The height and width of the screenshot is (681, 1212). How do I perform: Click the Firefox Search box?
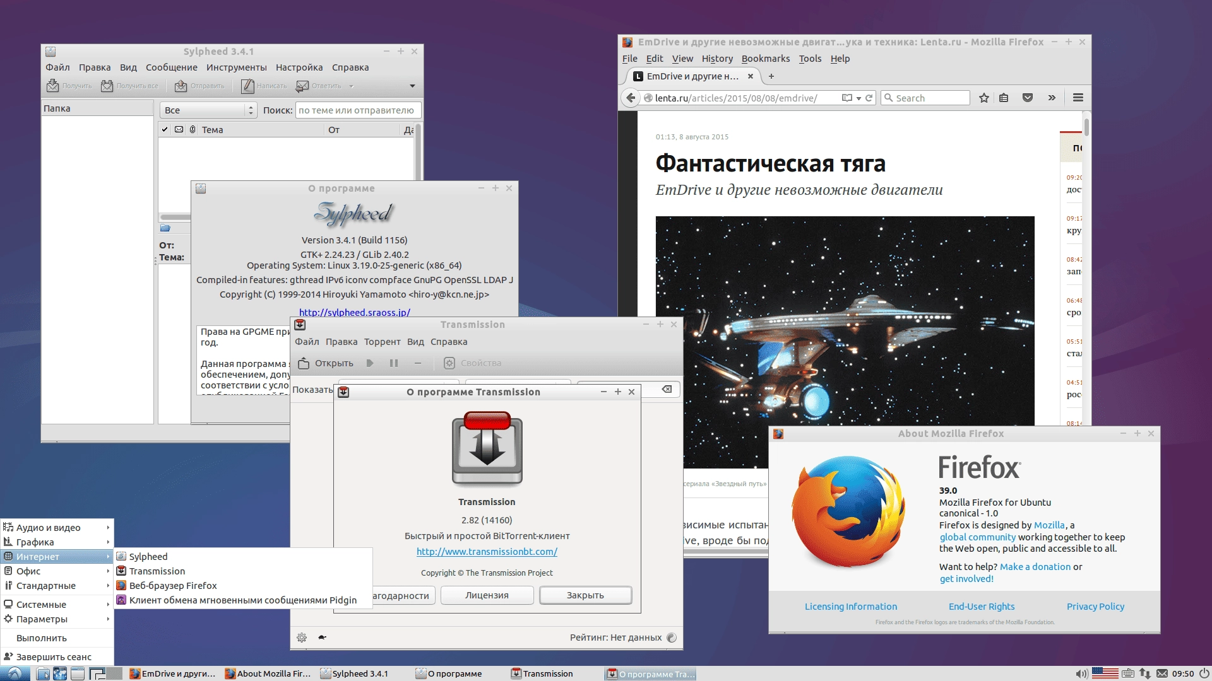click(x=925, y=98)
